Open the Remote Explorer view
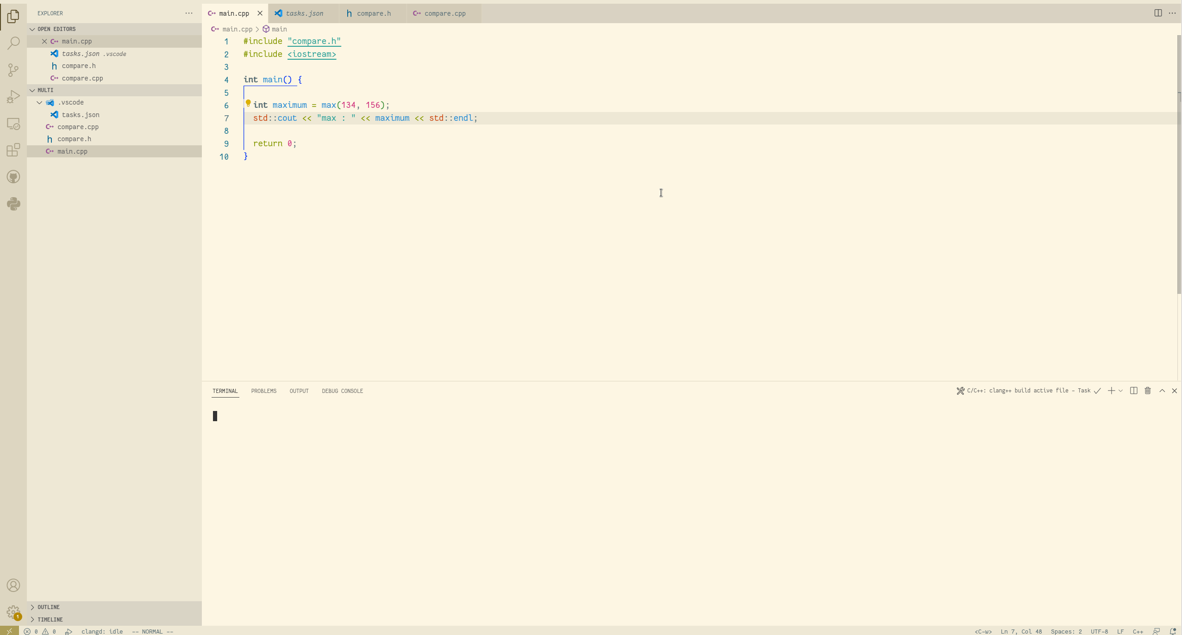The image size is (1182, 635). point(13,124)
